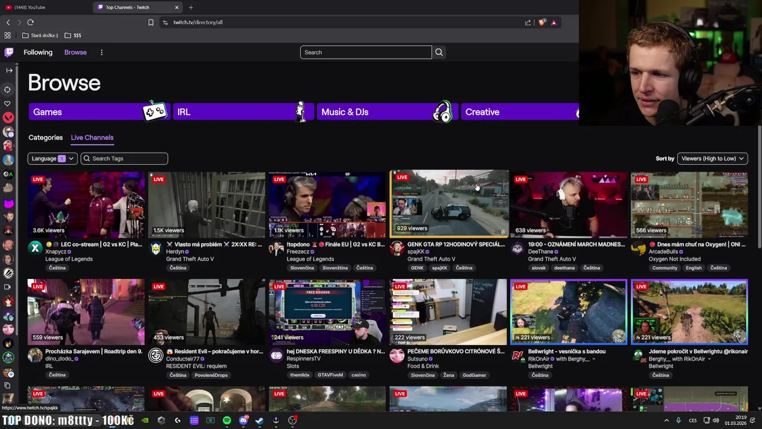762x429 pixels.
Task: Click the GodGamer tag under Sutsuno
Action: (x=474, y=375)
